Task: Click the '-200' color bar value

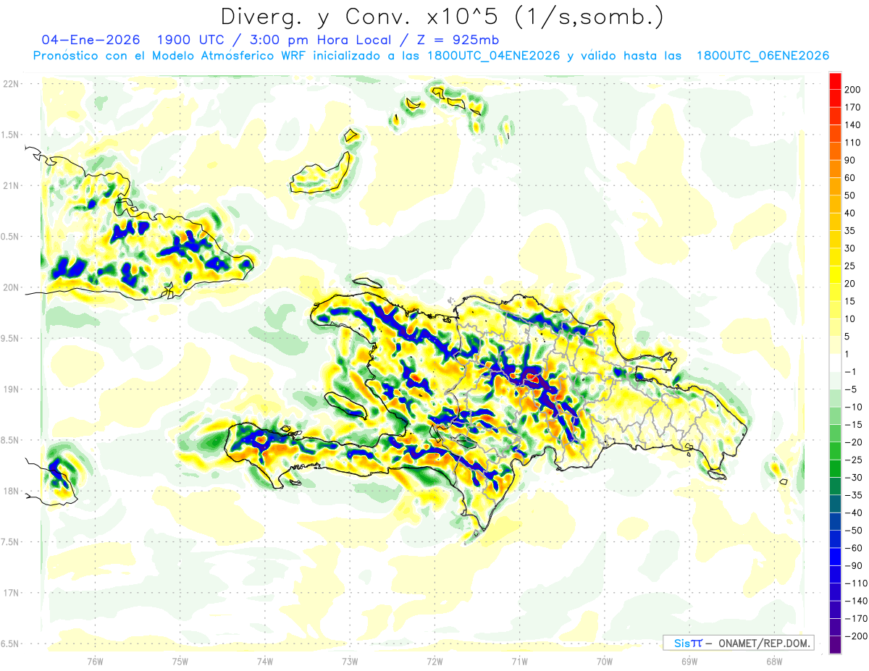Action: point(856,636)
